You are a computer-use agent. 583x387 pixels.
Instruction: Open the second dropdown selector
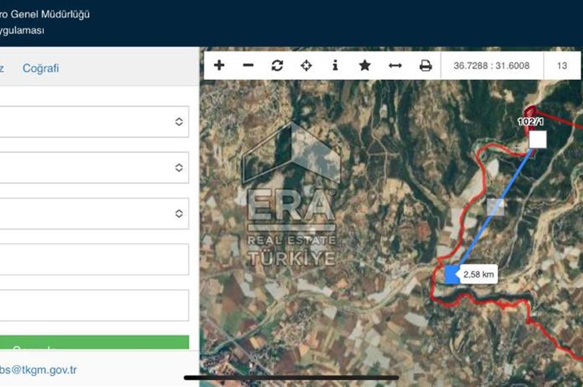[94, 167]
